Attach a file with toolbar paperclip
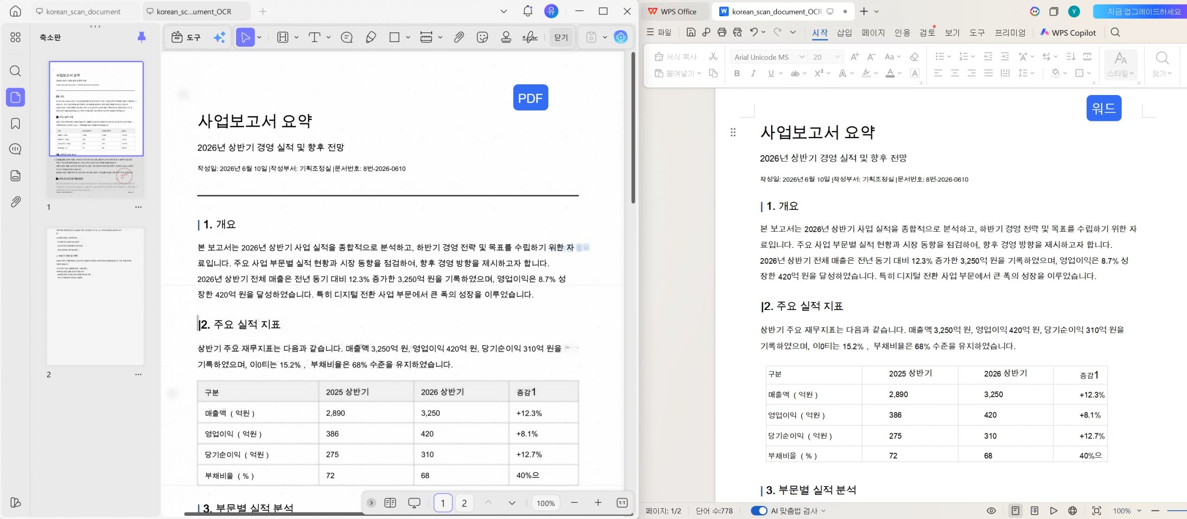This screenshot has width=1187, height=519. [x=459, y=38]
